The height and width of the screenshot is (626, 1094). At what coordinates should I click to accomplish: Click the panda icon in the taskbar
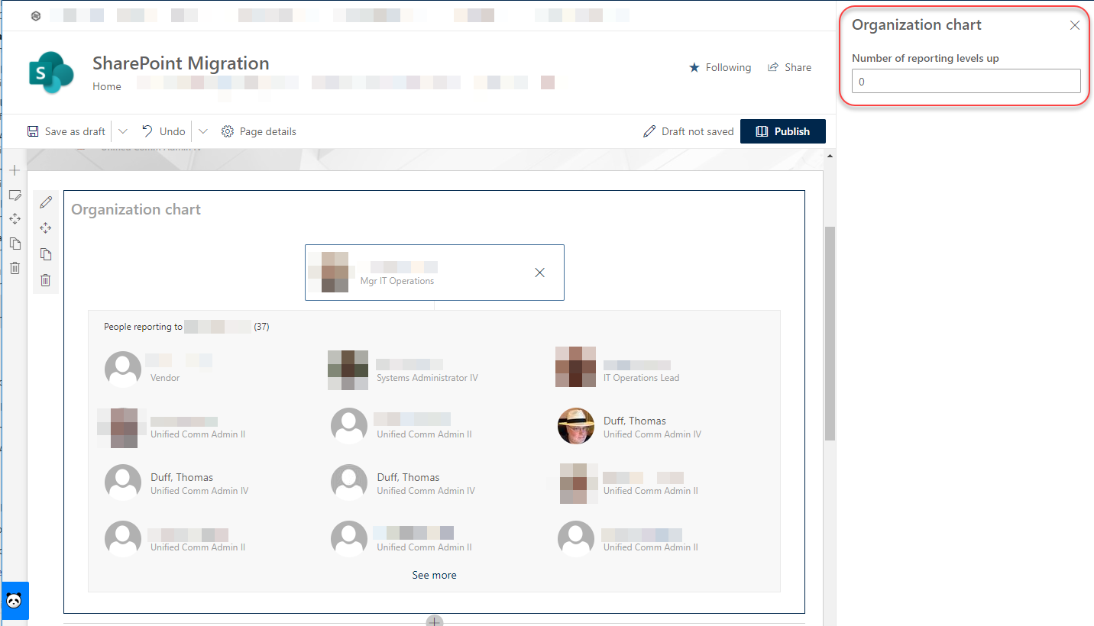(x=15, y=601)
